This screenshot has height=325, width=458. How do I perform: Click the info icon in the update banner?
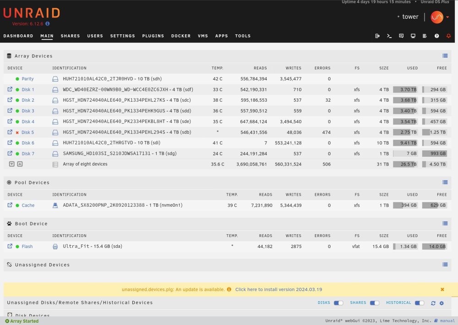click(x=229, y=289)
